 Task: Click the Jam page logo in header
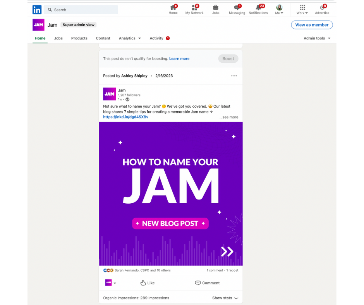pos(38,25)
